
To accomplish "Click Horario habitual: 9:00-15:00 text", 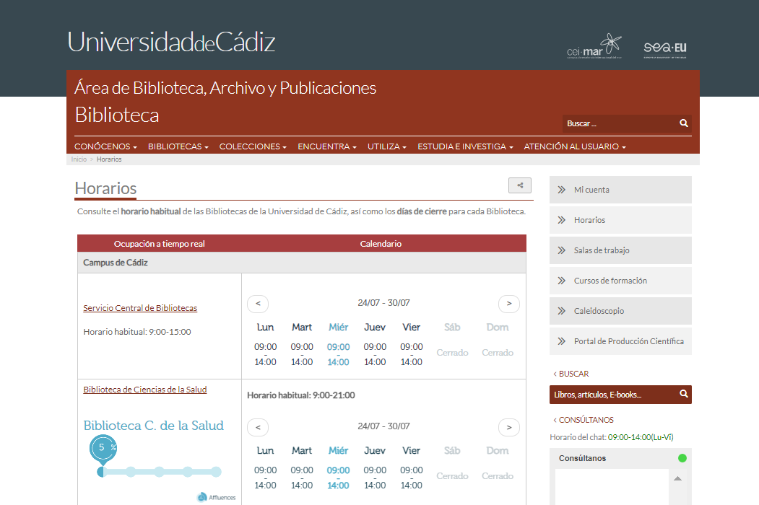I will (137, 332).
